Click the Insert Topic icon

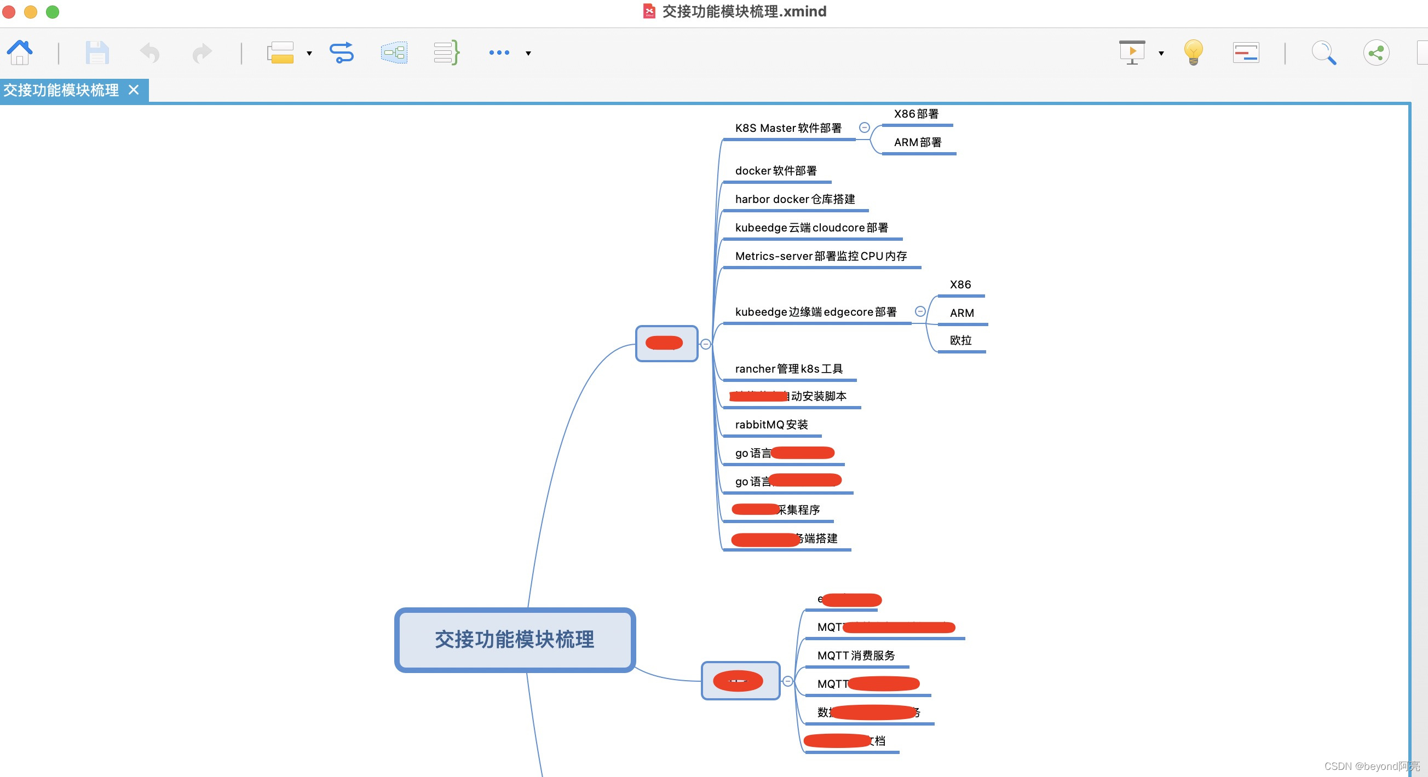280,53
